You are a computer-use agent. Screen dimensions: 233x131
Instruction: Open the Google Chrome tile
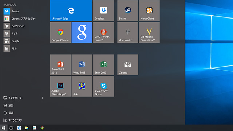(60, 32)
